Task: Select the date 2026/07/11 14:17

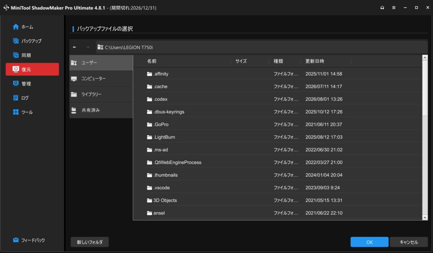Action: click(323, 86)
